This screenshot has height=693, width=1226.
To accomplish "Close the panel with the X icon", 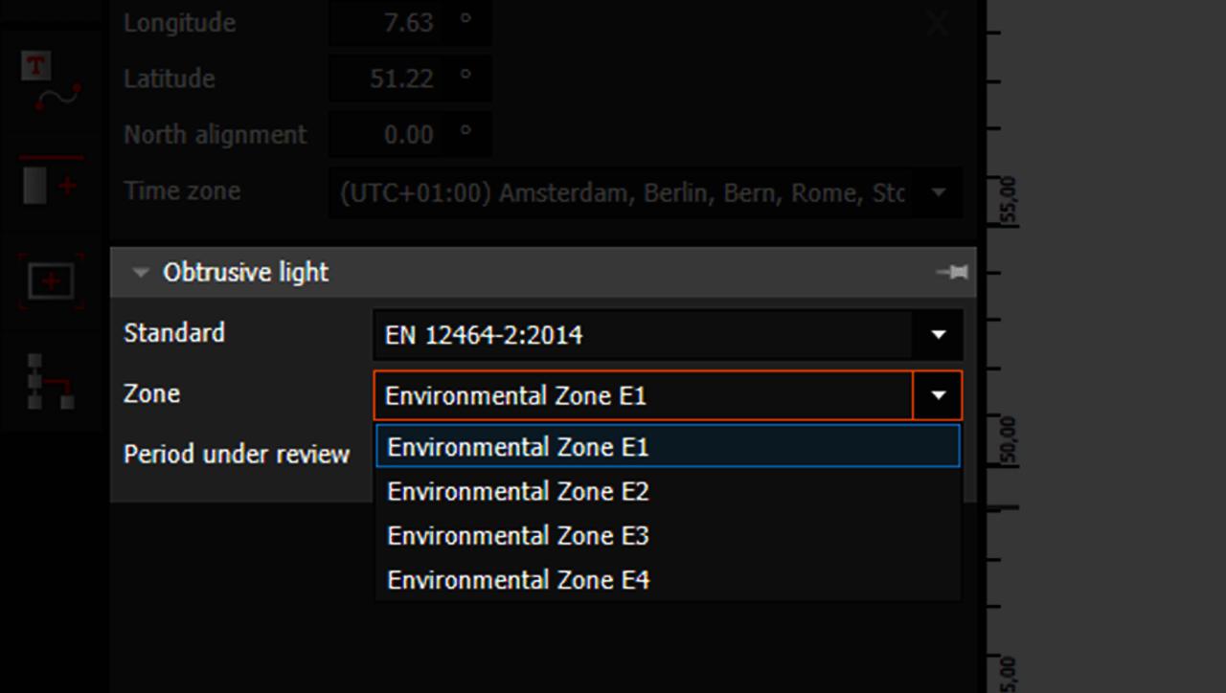I will (937, 25).
